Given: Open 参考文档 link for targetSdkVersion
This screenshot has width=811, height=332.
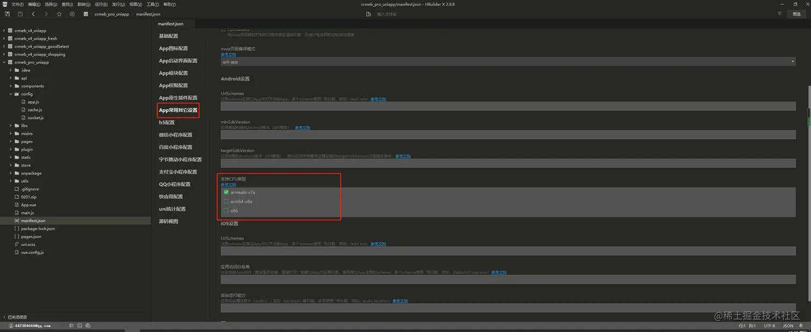Looking at the screenshot, I should click(403, 156).
